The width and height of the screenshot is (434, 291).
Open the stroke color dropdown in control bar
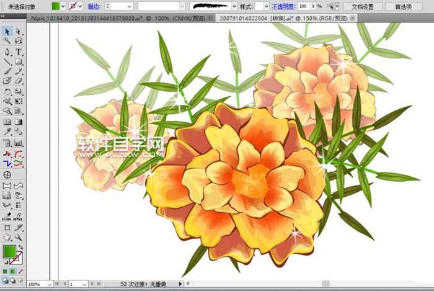(80, 6)
